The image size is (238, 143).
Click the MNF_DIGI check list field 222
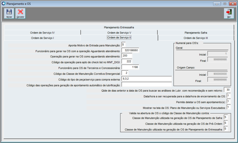[127, 61]
